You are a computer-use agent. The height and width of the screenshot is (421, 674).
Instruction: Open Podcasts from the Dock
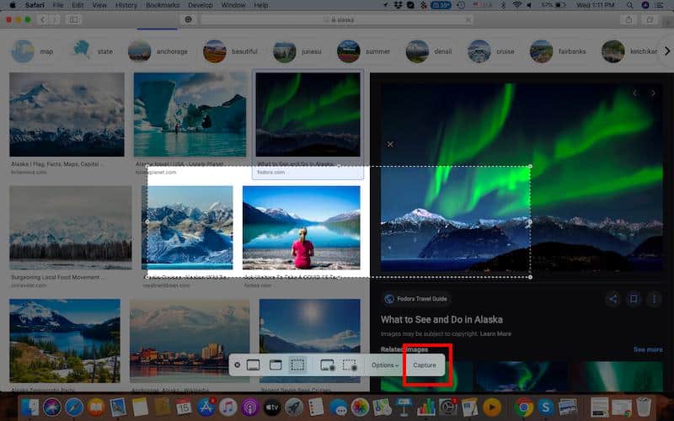[x=249, y=407]
